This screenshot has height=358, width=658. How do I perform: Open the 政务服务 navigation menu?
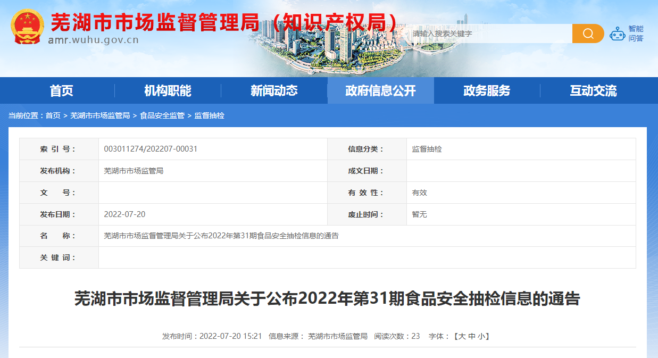(x=487, y=91)
